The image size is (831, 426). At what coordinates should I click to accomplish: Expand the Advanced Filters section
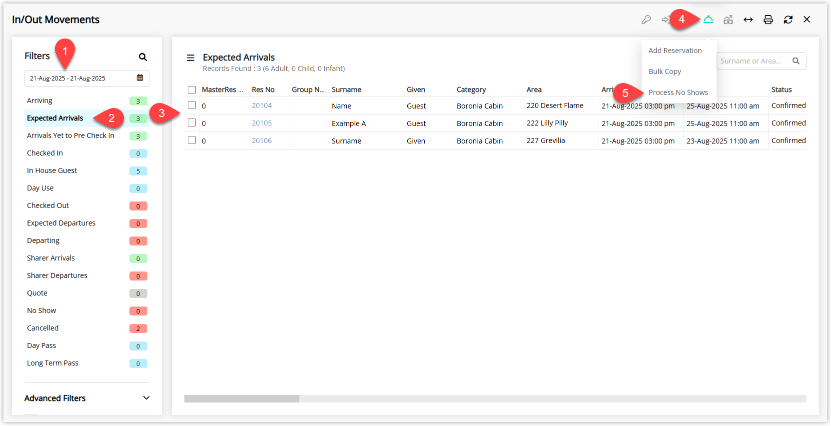tap(87, 398)
